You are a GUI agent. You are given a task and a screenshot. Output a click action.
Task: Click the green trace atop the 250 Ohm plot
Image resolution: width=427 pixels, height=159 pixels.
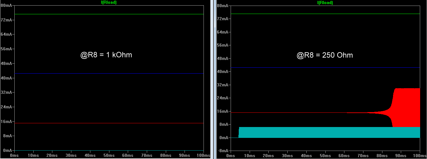[x=325, y=14]
